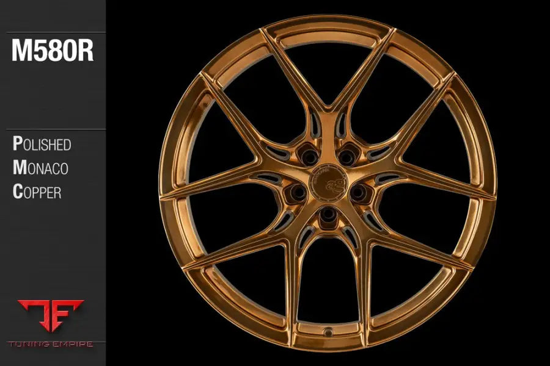Click the TUNING EMPIRE text link
The height and width of the screenshot is (366, 550).
coord(52,343)
